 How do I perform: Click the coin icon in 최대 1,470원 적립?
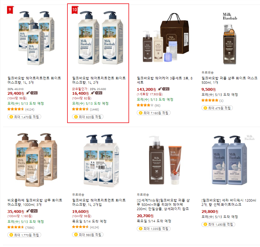tap(11, 117)
